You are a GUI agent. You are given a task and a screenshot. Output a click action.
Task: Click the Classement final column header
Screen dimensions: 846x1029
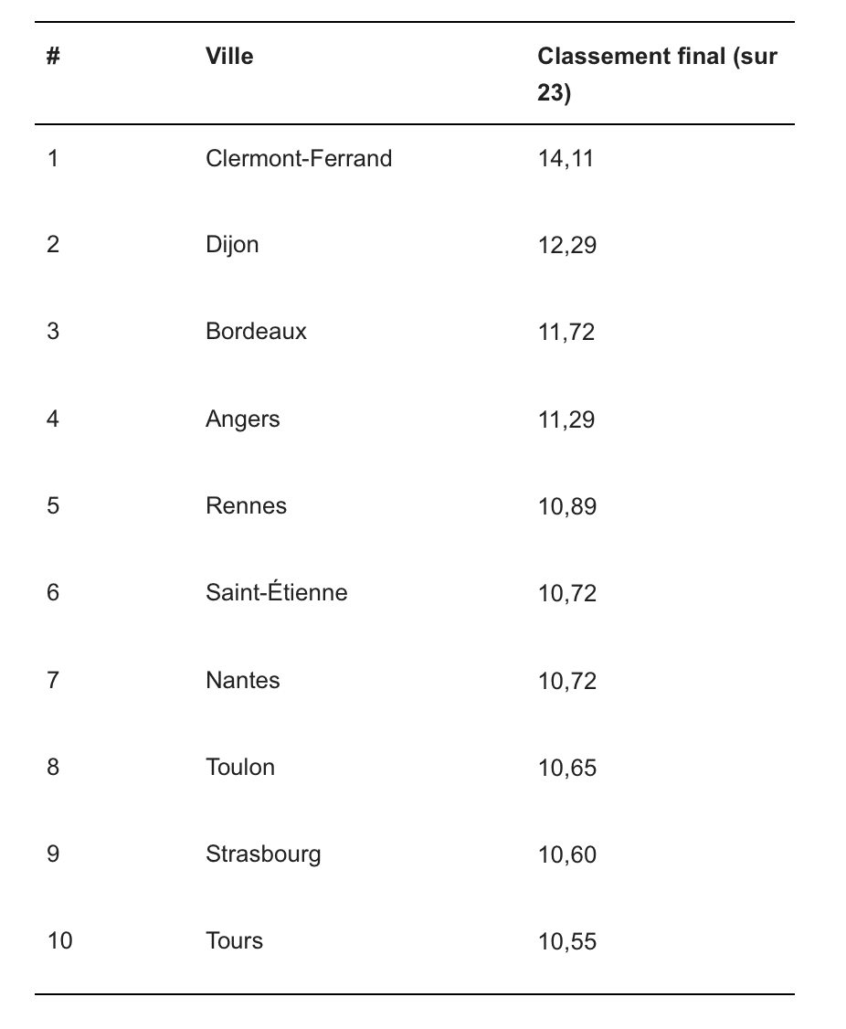click(x=657, y=74)
